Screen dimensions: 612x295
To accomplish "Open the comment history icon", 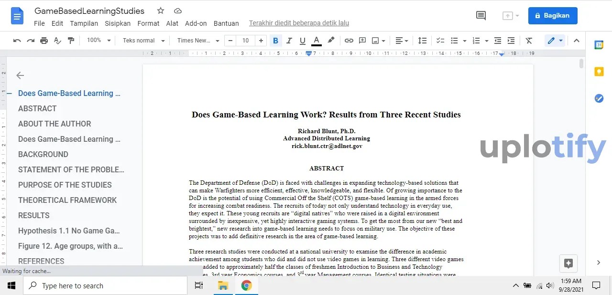I will pos(481,16).
